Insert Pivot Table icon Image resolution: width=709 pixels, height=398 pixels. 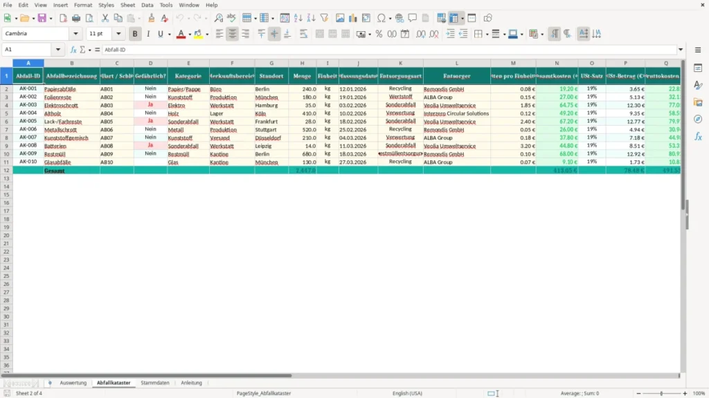pos(366,18)
